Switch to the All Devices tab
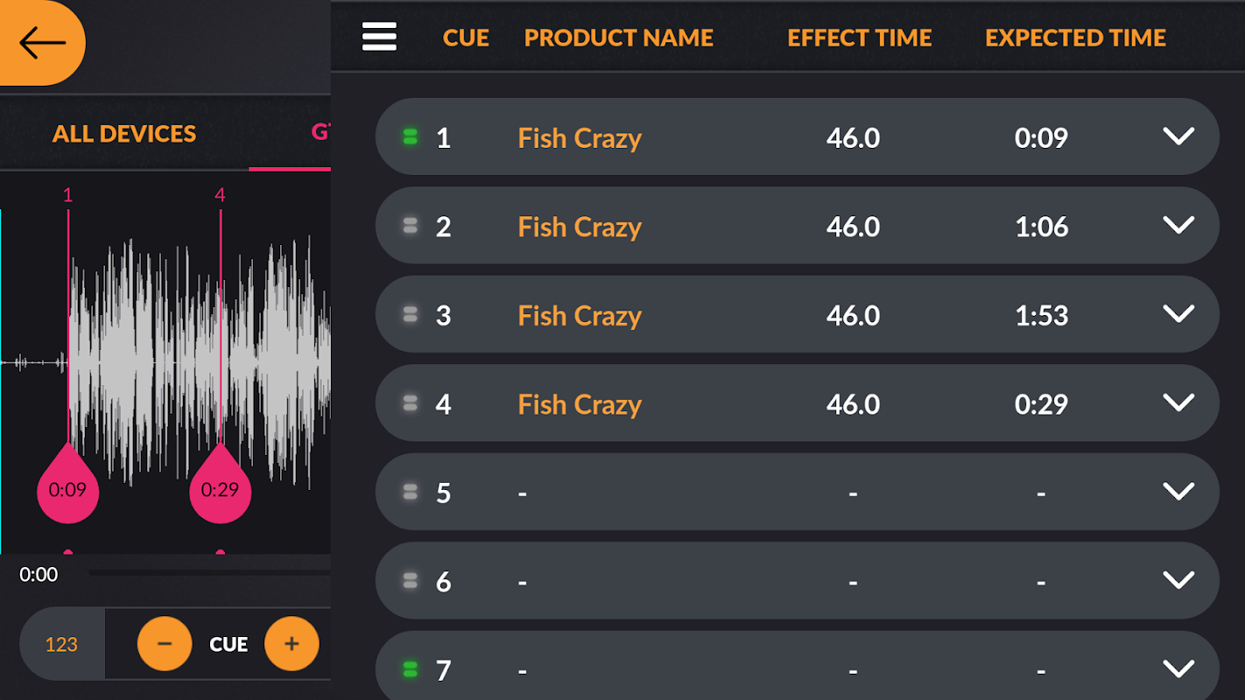Image resolution: width=1245 pixels, height=700 pixels. (124, 134)
